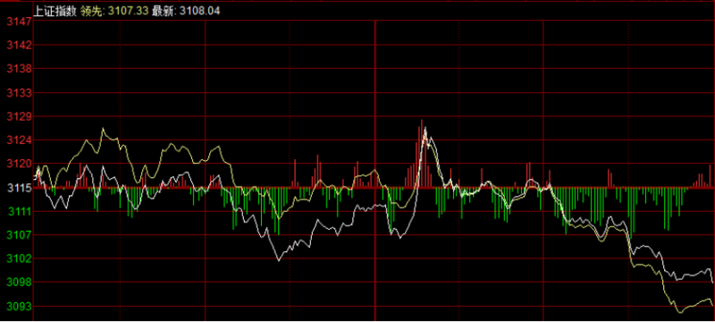Click the green 3093 axis label
The image size is (715, 322).
click(x=19, y=306)
